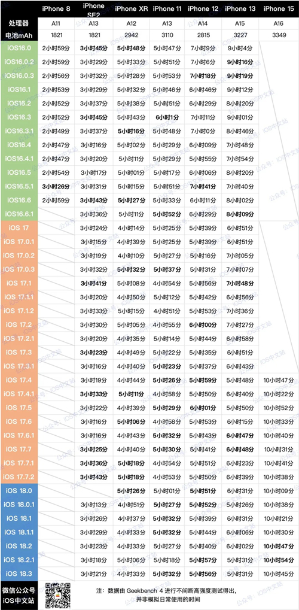Viewport: 299px width, 610px height.
Task: Select the iOS 17.0.3 row label
Action: pyautogui.click(x=20, y=269)
